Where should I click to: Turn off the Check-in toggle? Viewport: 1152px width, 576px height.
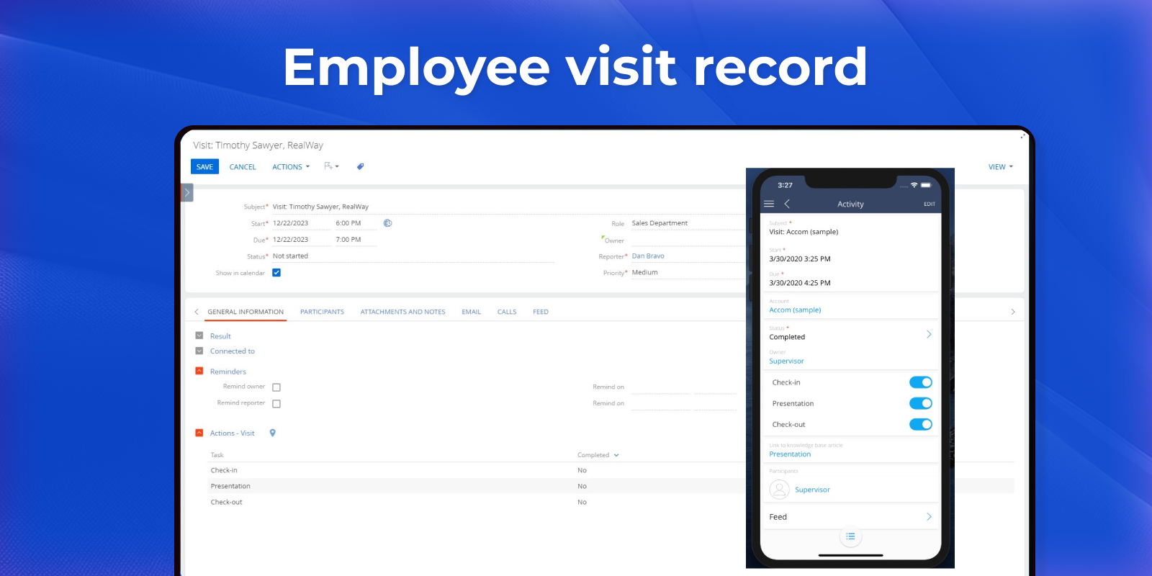[920, 382]
